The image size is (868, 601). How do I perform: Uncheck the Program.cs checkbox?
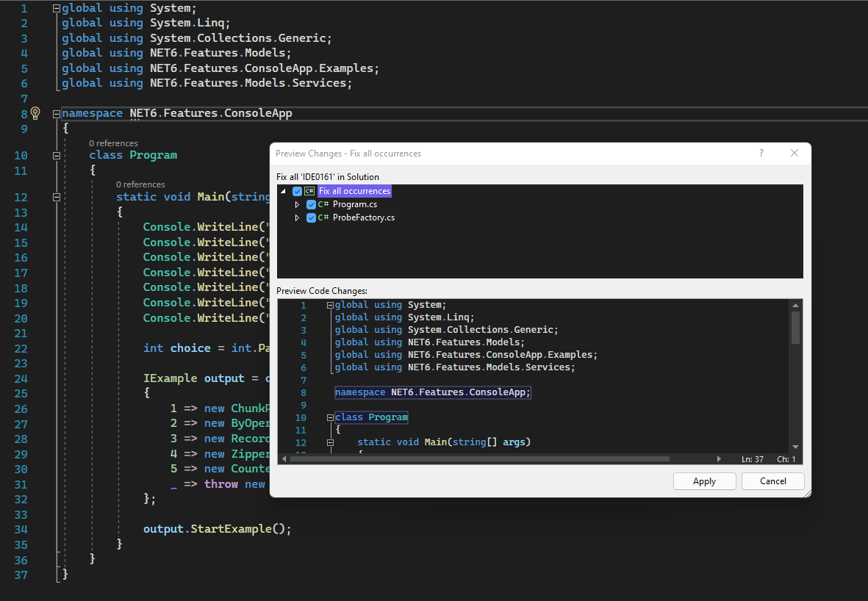click(311, 204)
